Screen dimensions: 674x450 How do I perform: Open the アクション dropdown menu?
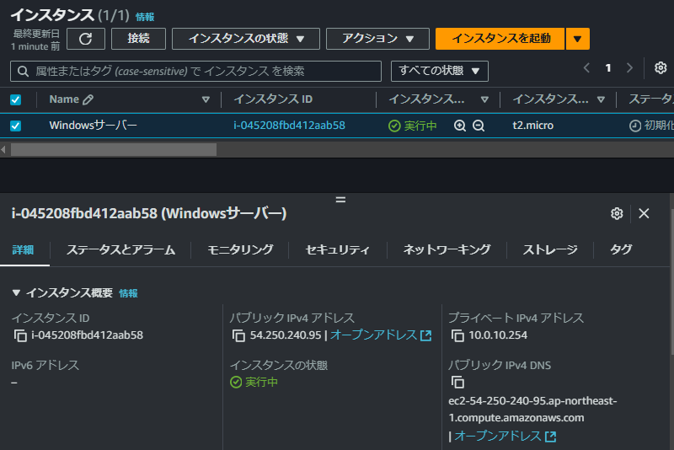tap(377, 39)
